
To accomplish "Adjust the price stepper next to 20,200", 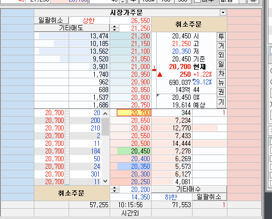I will coord(115,189).
